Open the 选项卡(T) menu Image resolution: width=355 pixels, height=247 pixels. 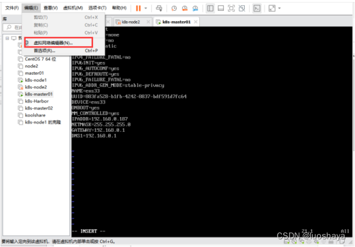(97, 8)
